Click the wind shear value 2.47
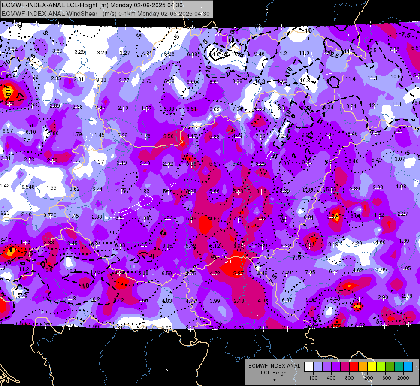420x386 pixels. pos(100,107)
